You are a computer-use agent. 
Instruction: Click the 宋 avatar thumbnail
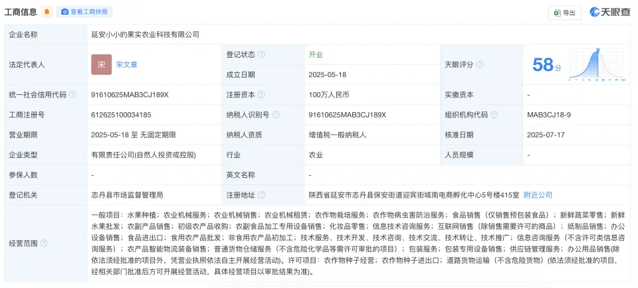point(101,64)
